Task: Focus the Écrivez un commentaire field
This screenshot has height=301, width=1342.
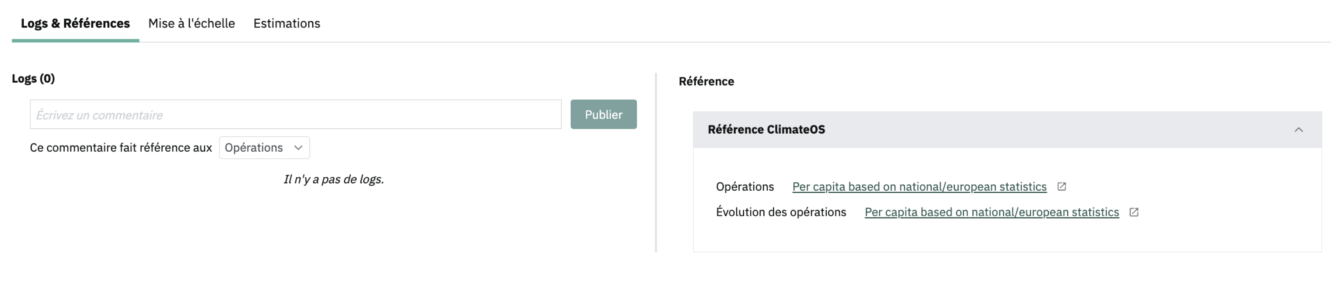Action: click(x=295, y=115)
